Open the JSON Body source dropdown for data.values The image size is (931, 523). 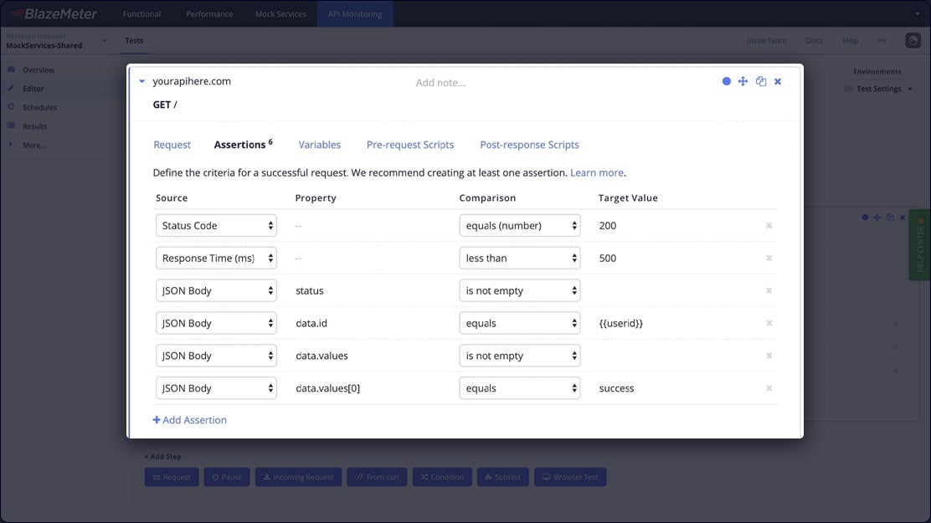216,356
